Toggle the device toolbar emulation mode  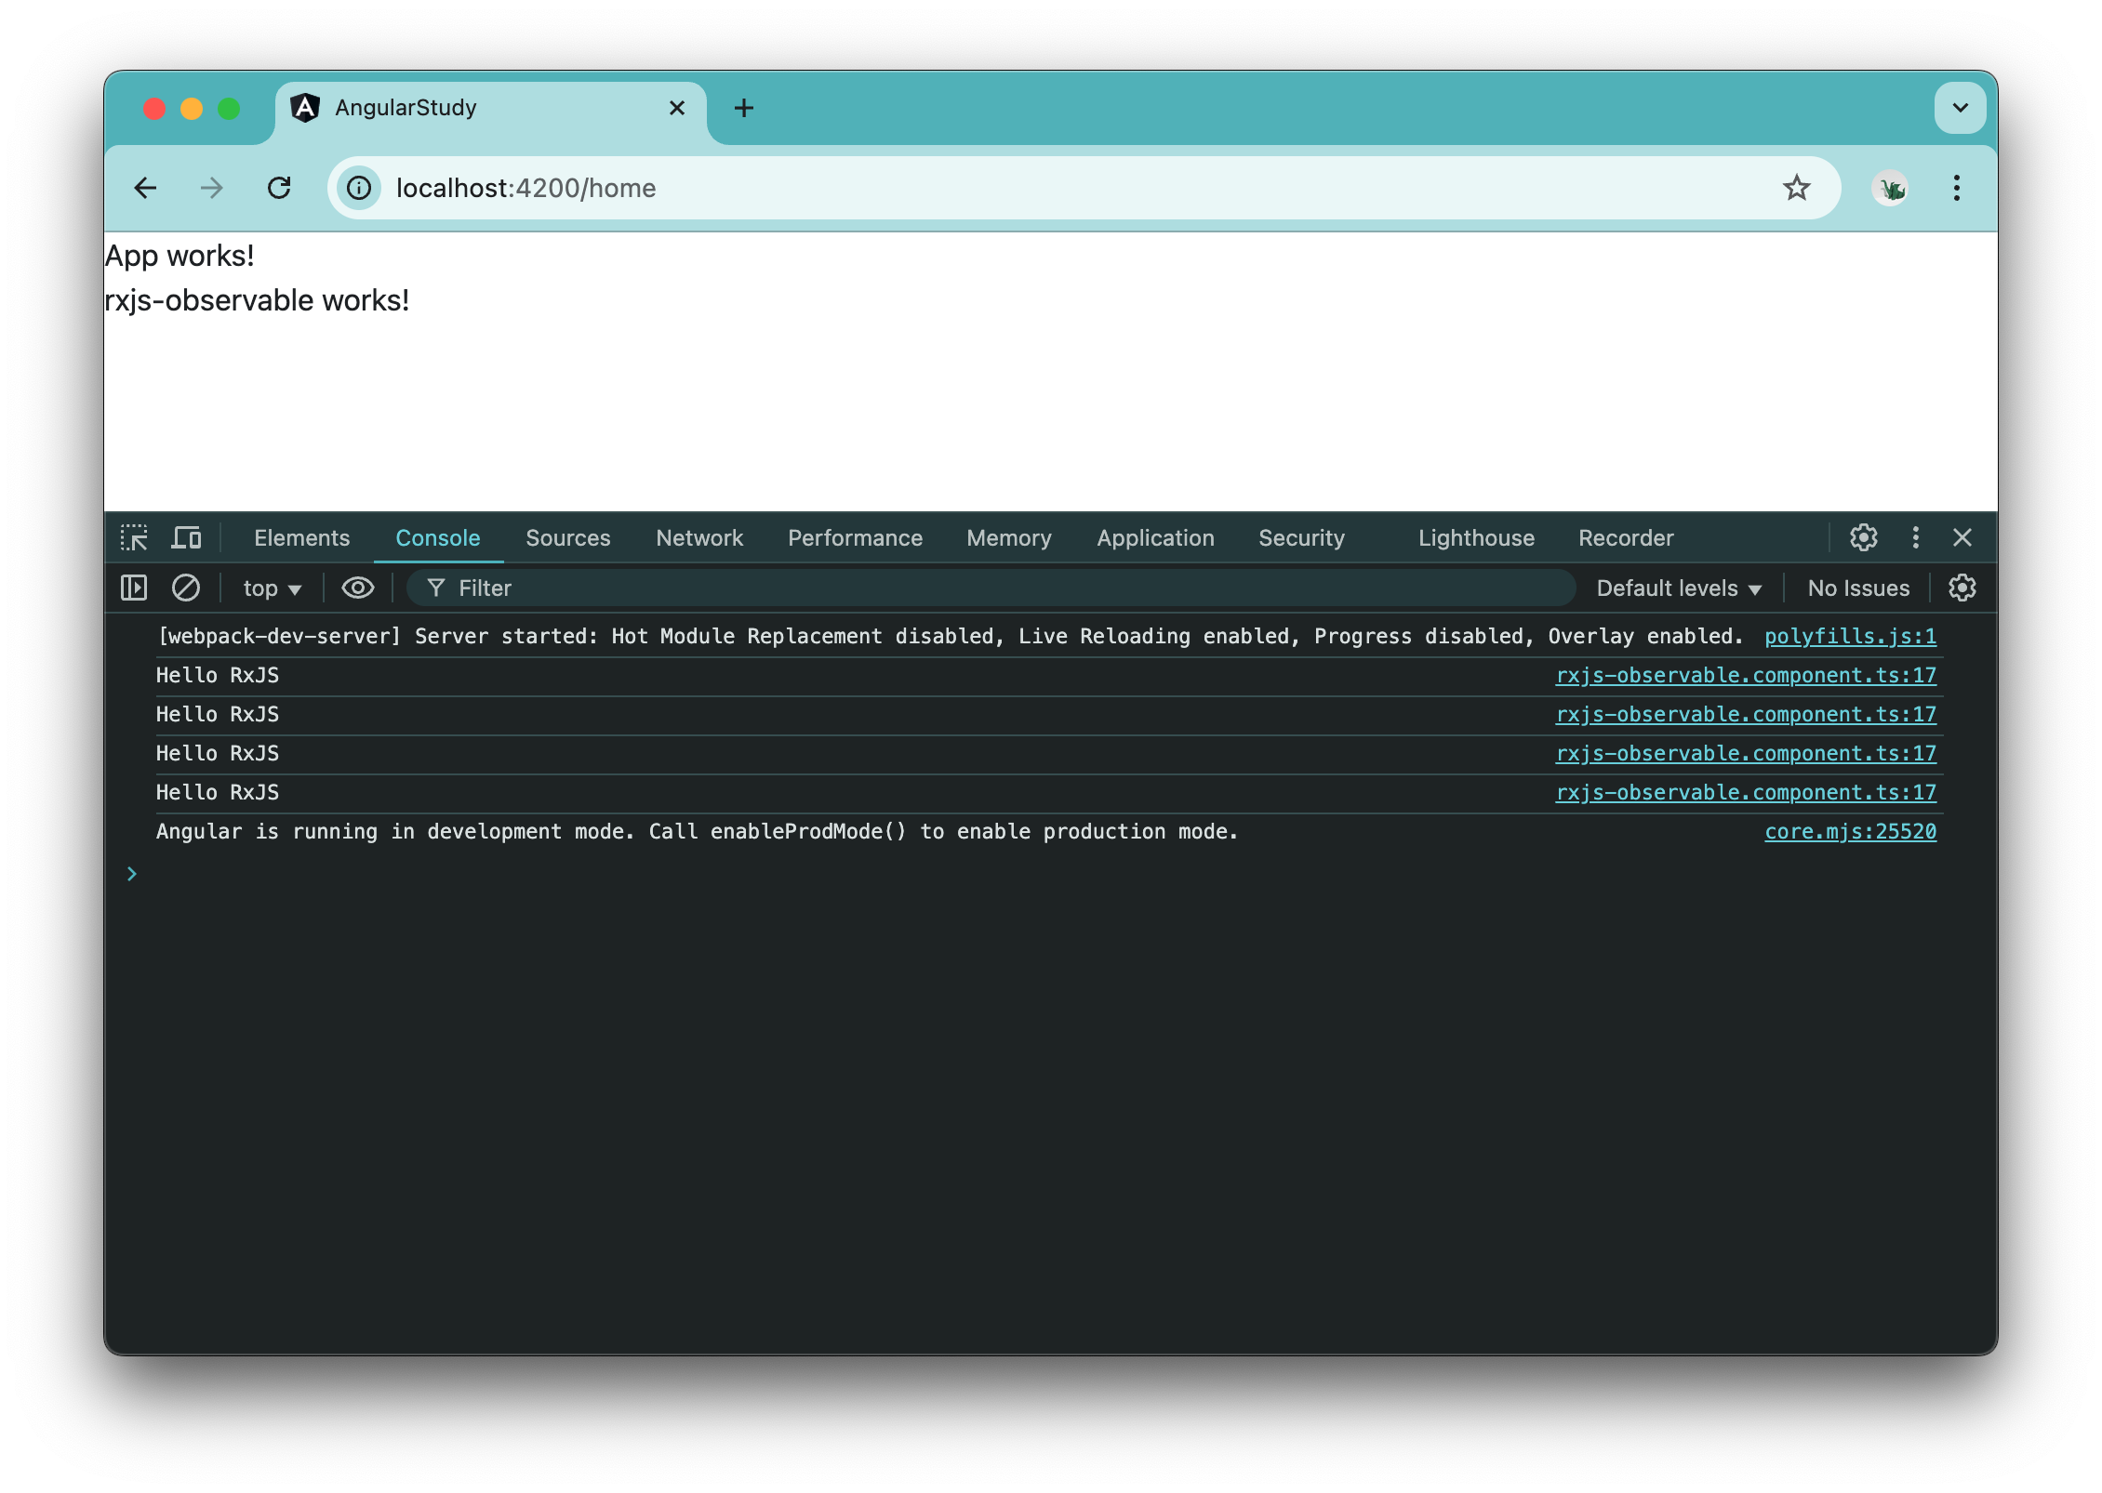point(186,537)
